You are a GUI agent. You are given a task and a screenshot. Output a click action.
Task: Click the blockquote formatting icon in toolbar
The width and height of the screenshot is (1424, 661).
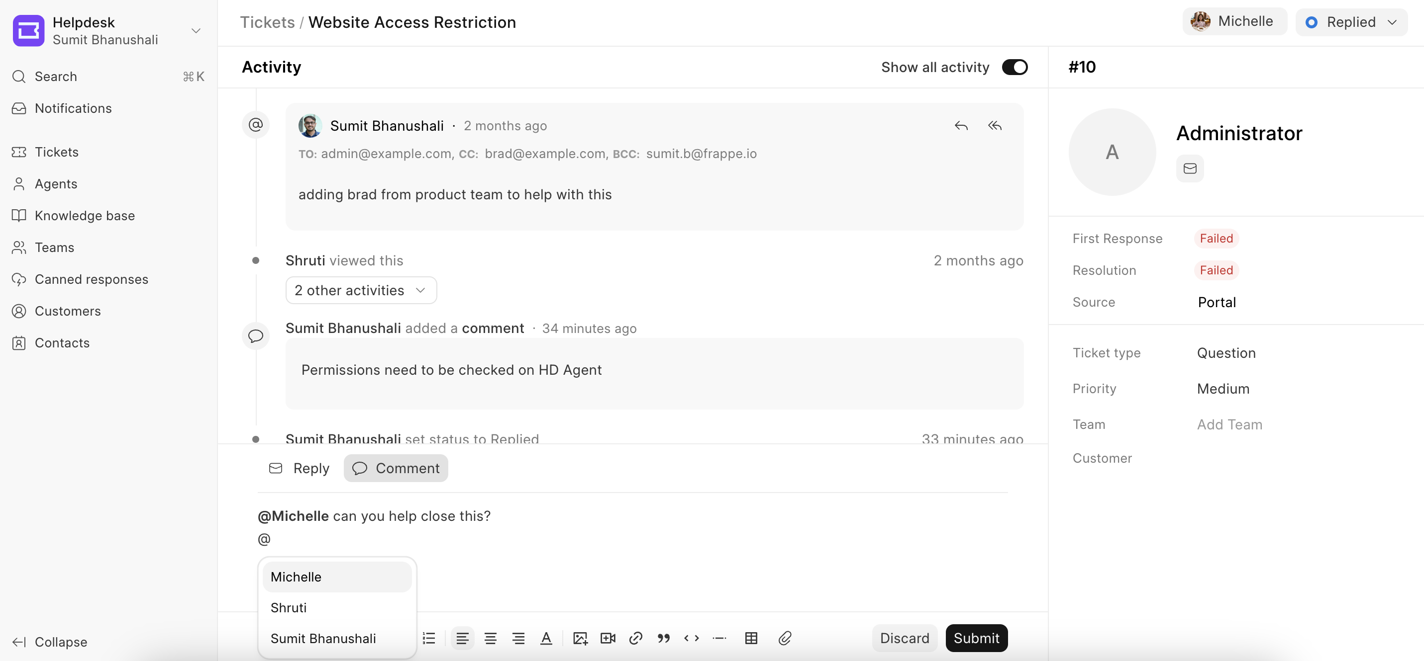click(664, 638)
